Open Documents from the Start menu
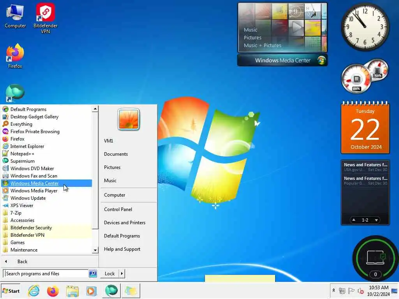 [129, 154]
